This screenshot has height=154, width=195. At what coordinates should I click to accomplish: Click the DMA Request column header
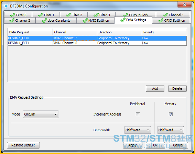30,32
